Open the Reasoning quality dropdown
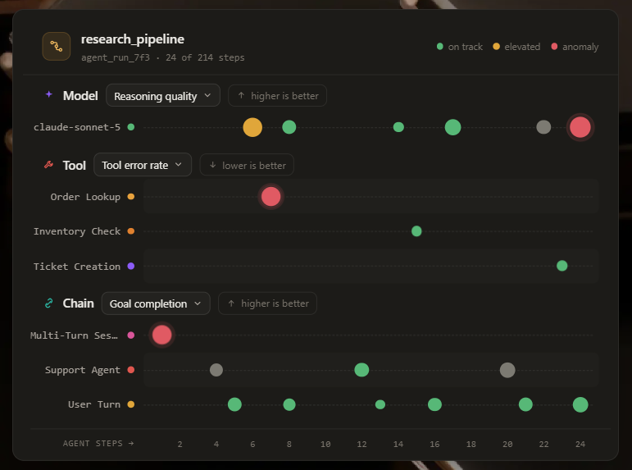The image size is (632, 470). click(163, 96)
